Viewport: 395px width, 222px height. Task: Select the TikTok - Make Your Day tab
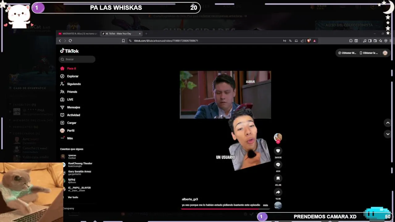[x=120, y=34]
